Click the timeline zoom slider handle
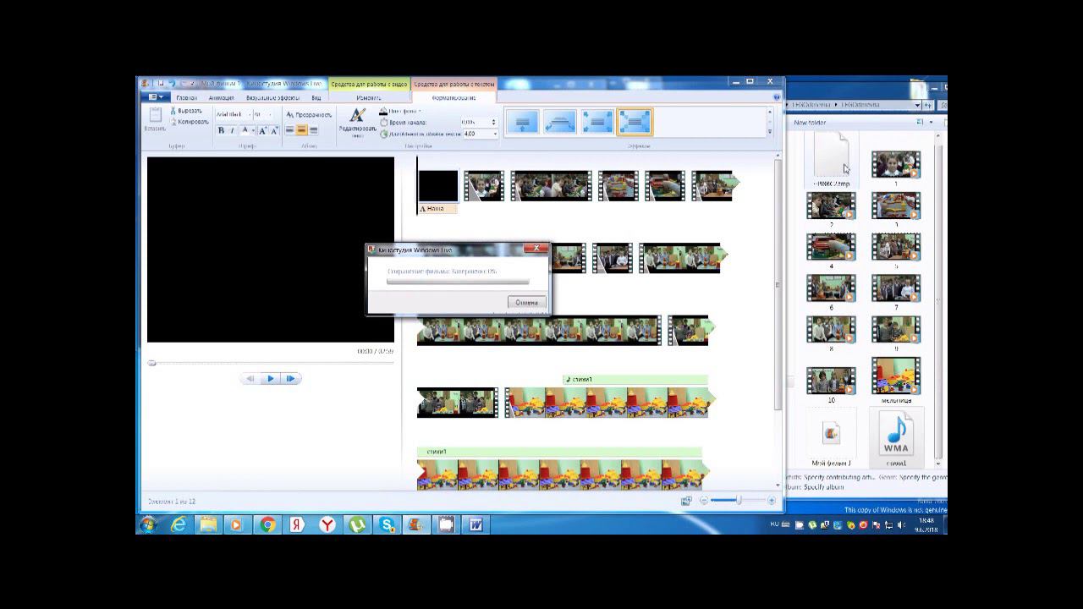 tap(739, 501)
